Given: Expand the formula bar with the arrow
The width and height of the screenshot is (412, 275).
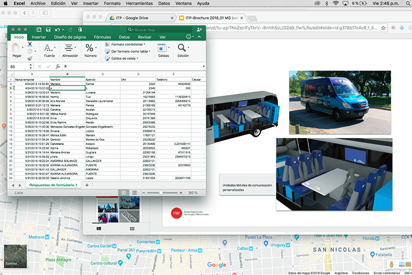Looking at the screenshot, I should (x=204, y=67).
